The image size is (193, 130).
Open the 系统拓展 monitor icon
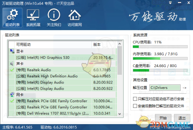tap(33, 18)
